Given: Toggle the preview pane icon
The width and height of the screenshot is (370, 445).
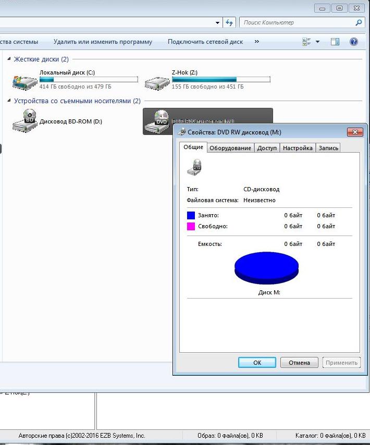Looking at the screenshot, I should tap(335, 42).
